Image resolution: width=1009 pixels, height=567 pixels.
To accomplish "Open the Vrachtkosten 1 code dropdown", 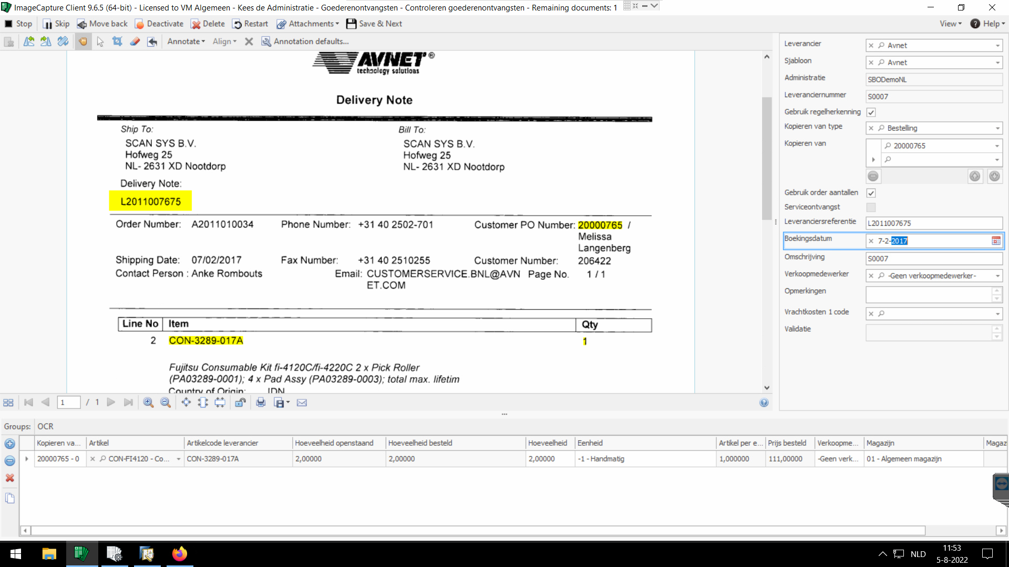I will coord(997,313).
